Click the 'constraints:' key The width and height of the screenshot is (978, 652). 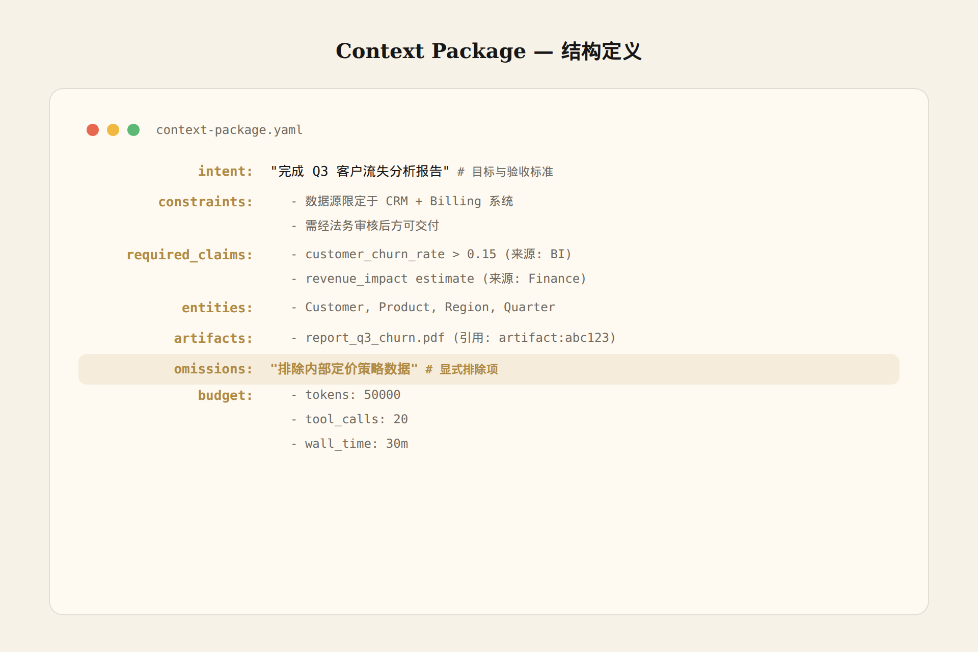pyautogui.click(x=205, y=202)
